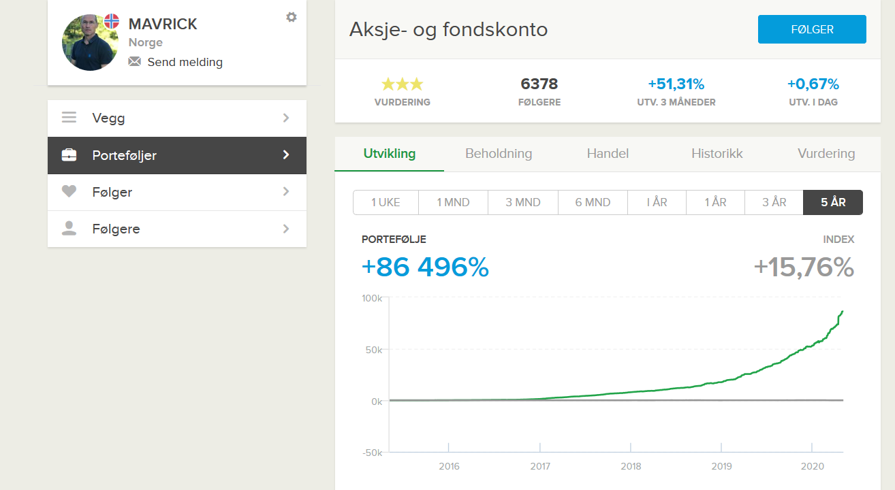Open the Historikk tab
This screenshot has width=895, height=490.
tap(717, 153)
